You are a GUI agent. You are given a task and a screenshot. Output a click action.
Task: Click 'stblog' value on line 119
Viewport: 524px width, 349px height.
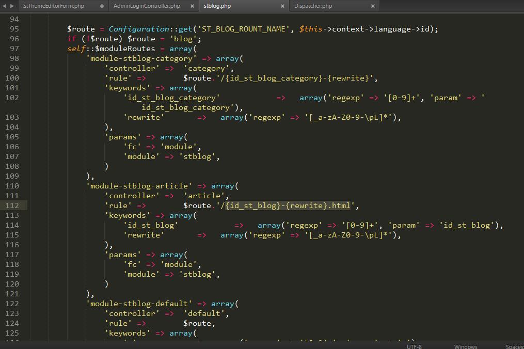pyautogui.click(x=197, y=274)
